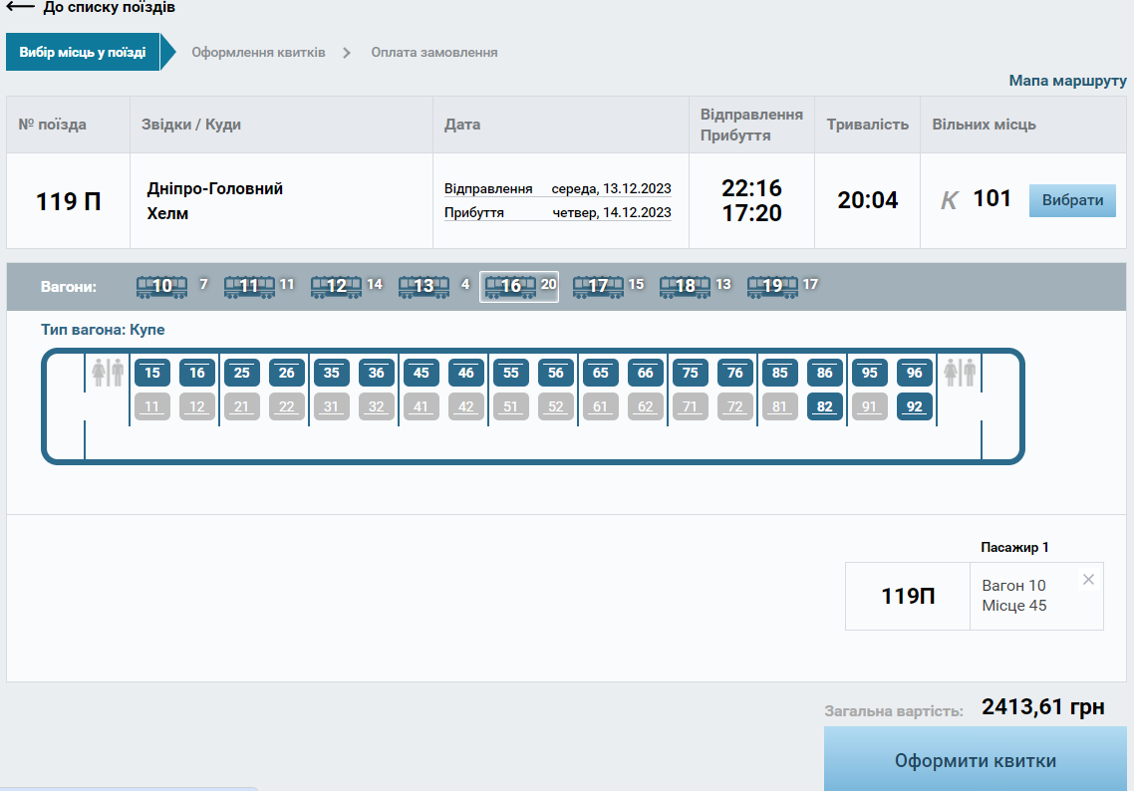Image resolution: width=1134 pixels, height=791 pixels.
Task: Click Оформити квитки to proceed
Action: tap(975, 761)
